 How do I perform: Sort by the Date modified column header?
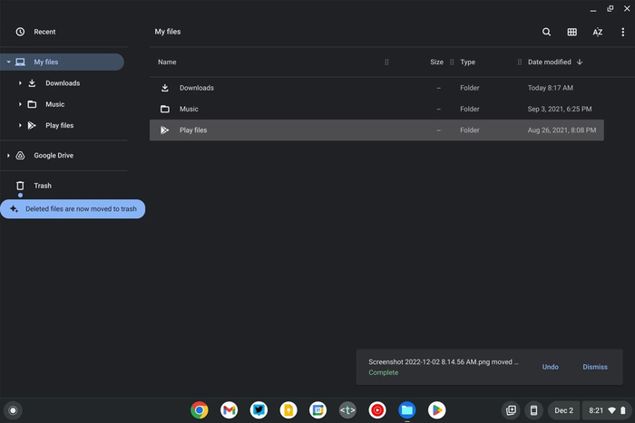[550, 62]
